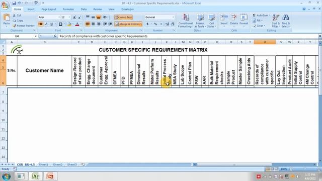Viewport: 322px width, 181px height.
Task: Toggle Italic formatting
Action: click(x=46, y=24)
